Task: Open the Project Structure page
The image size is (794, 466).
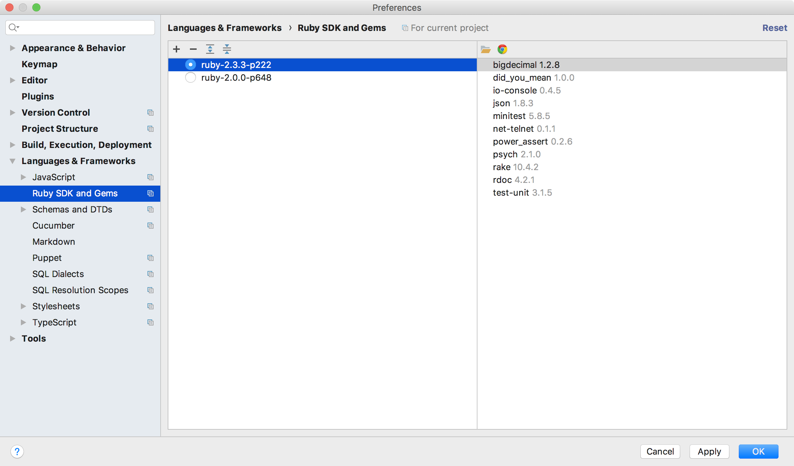Action: [60, 129]
